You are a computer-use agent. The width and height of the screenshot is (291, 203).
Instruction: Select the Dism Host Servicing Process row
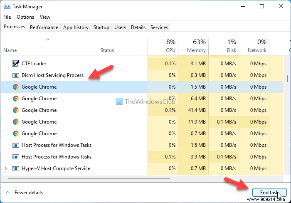[142, 75]
